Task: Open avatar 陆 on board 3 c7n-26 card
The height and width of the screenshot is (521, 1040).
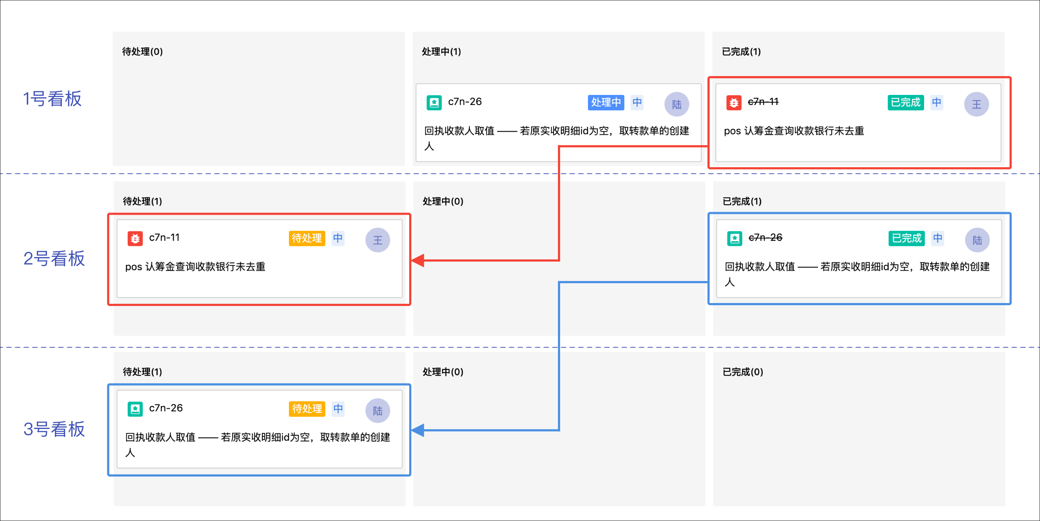Action: point(377,411)
